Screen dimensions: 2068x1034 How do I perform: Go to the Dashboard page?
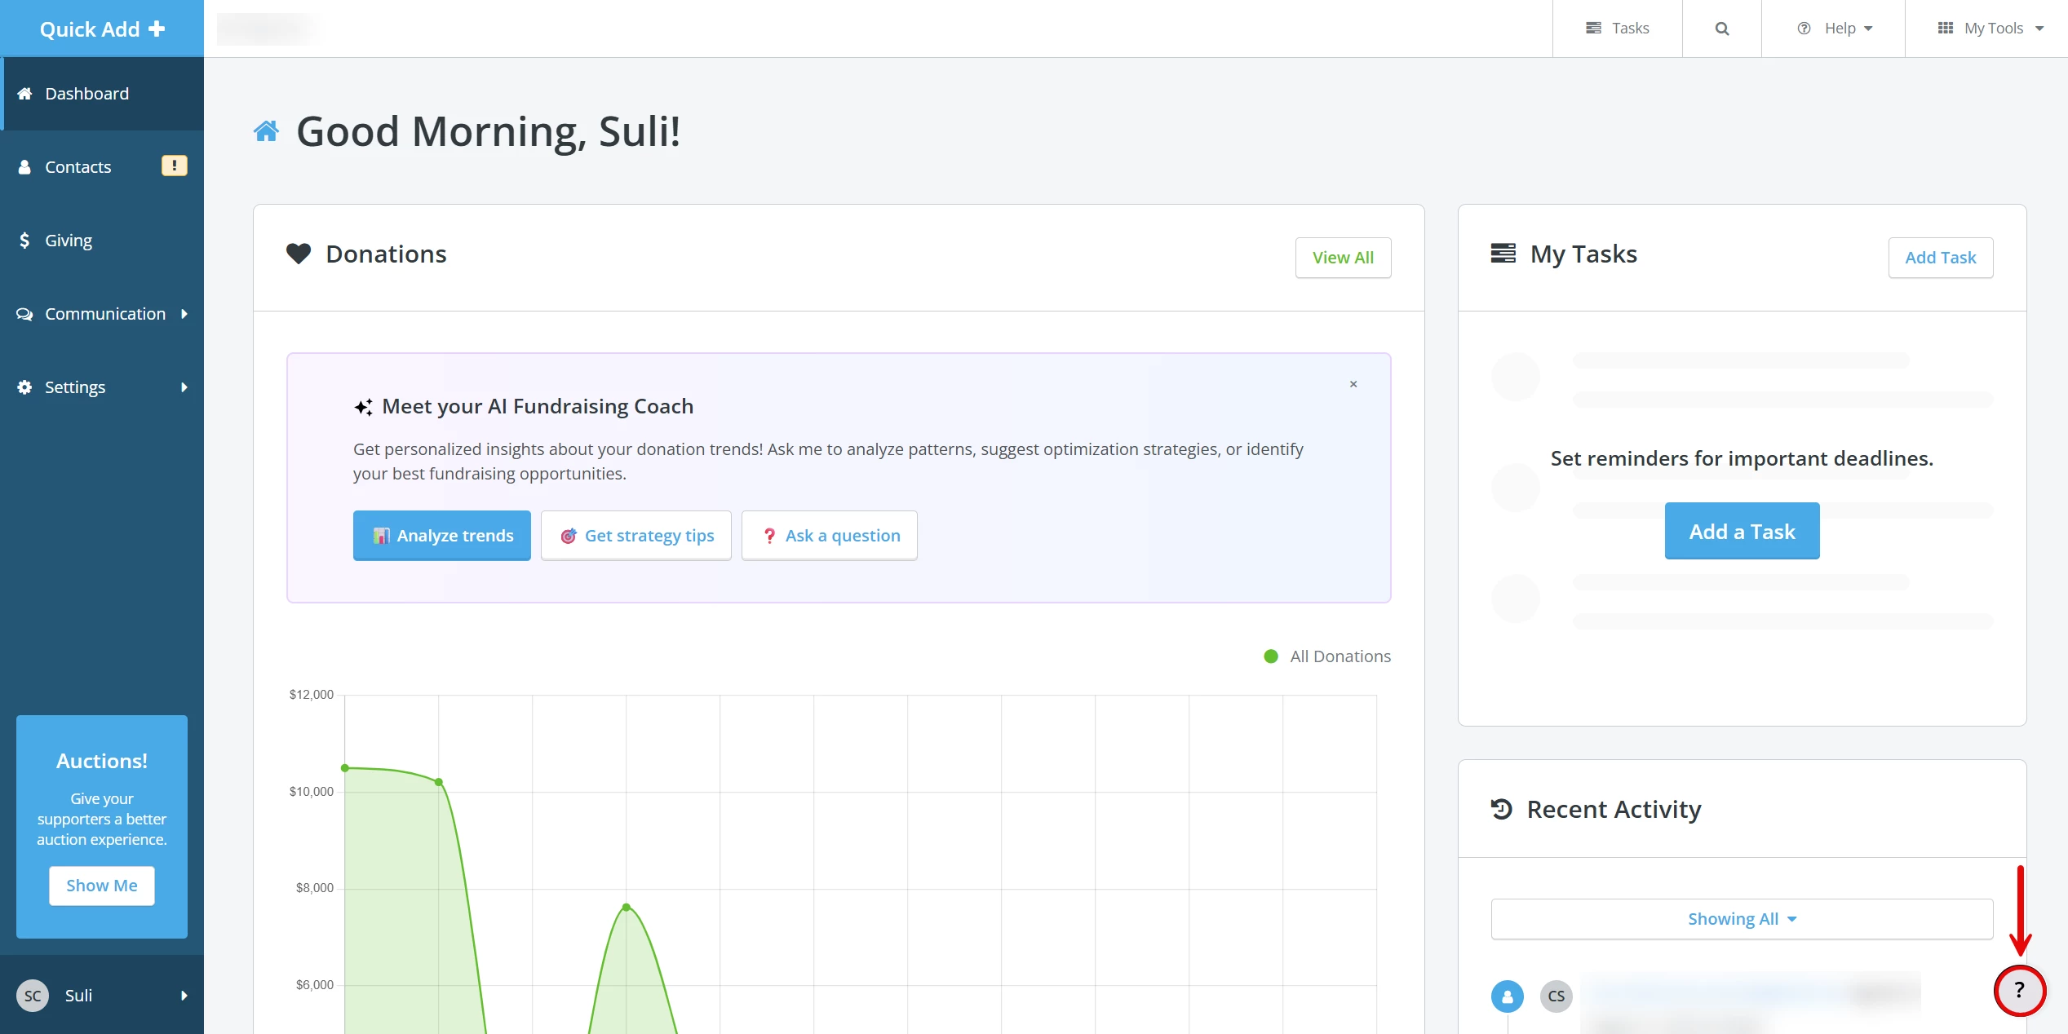tap(102, 94)
